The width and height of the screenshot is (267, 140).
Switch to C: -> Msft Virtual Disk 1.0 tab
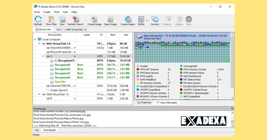(x=71, y=30)
